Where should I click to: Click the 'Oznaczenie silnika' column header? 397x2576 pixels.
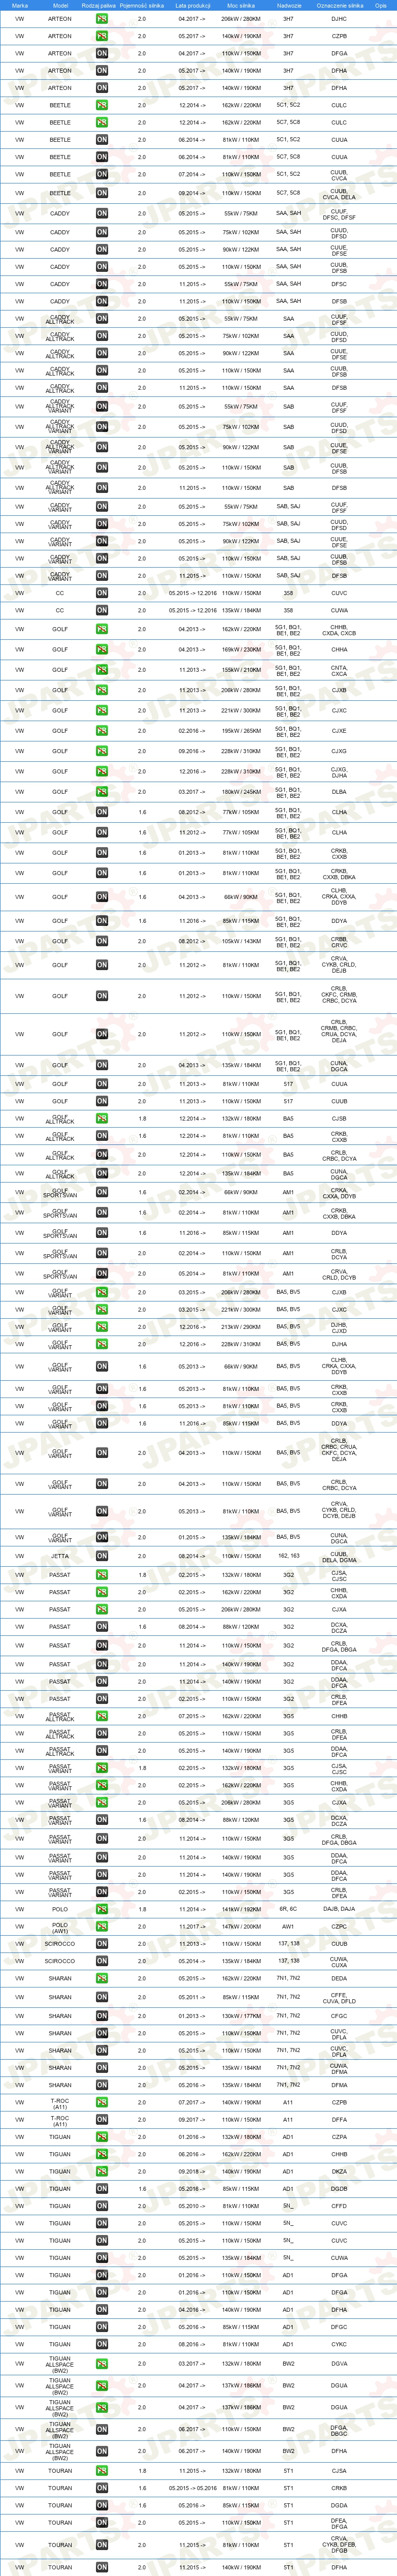tap(340, 5)
